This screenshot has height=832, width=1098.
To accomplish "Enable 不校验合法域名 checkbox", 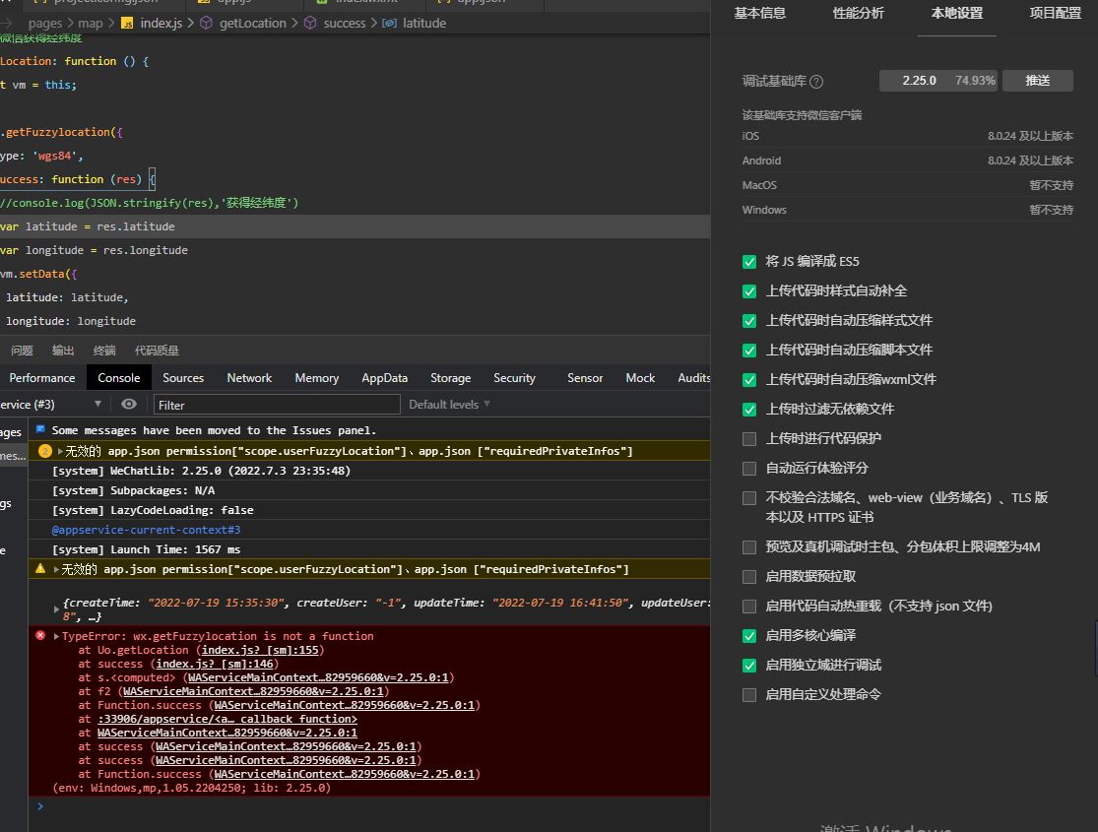I will pyautogui.click(x=749, y=498).
